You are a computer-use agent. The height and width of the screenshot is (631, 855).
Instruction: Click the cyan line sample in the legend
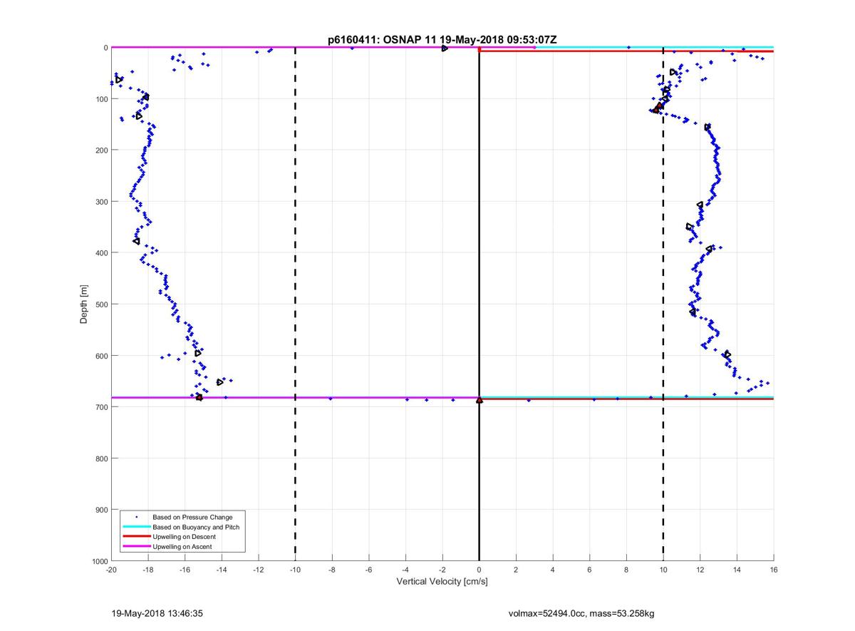point(136,526)
